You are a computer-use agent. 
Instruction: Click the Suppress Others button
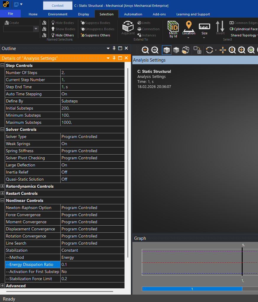[95, 35]
